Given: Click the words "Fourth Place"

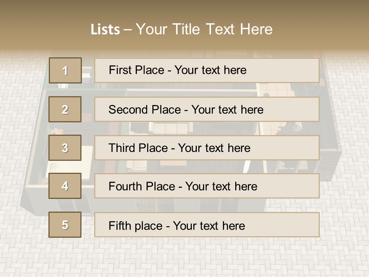Looking at the screenshot, I should click(x=141, y=187).
